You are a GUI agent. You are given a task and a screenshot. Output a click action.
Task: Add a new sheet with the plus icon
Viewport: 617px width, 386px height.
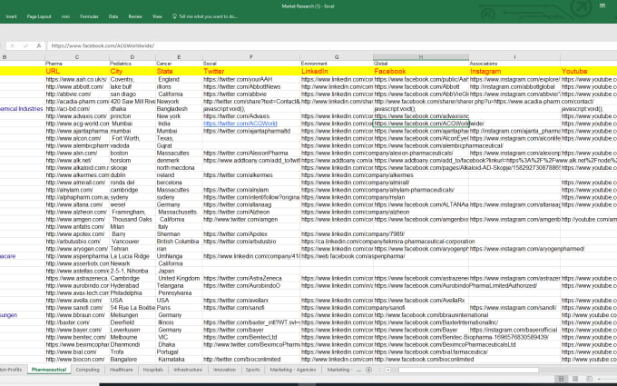pos(368,370)
